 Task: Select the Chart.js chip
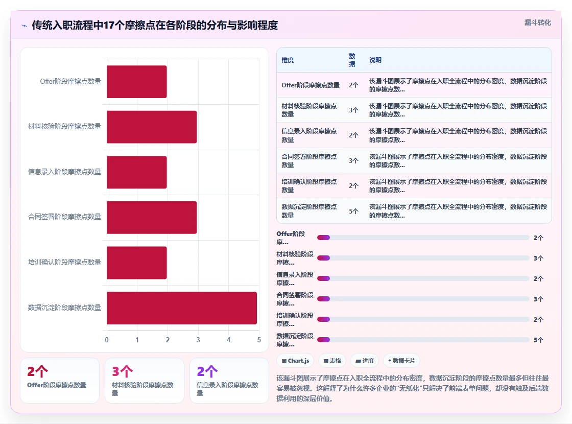tap(296, 361)
